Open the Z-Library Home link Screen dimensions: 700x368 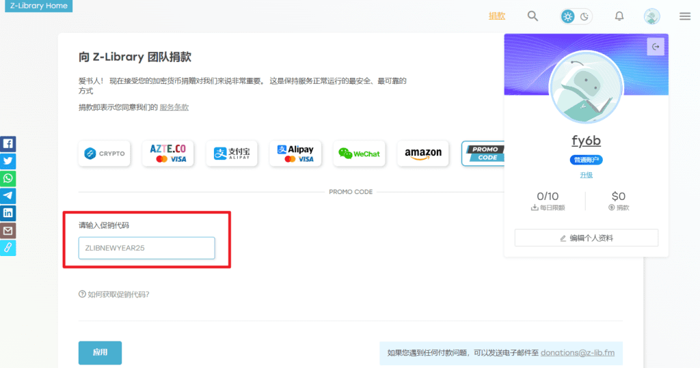coord(39,5)
